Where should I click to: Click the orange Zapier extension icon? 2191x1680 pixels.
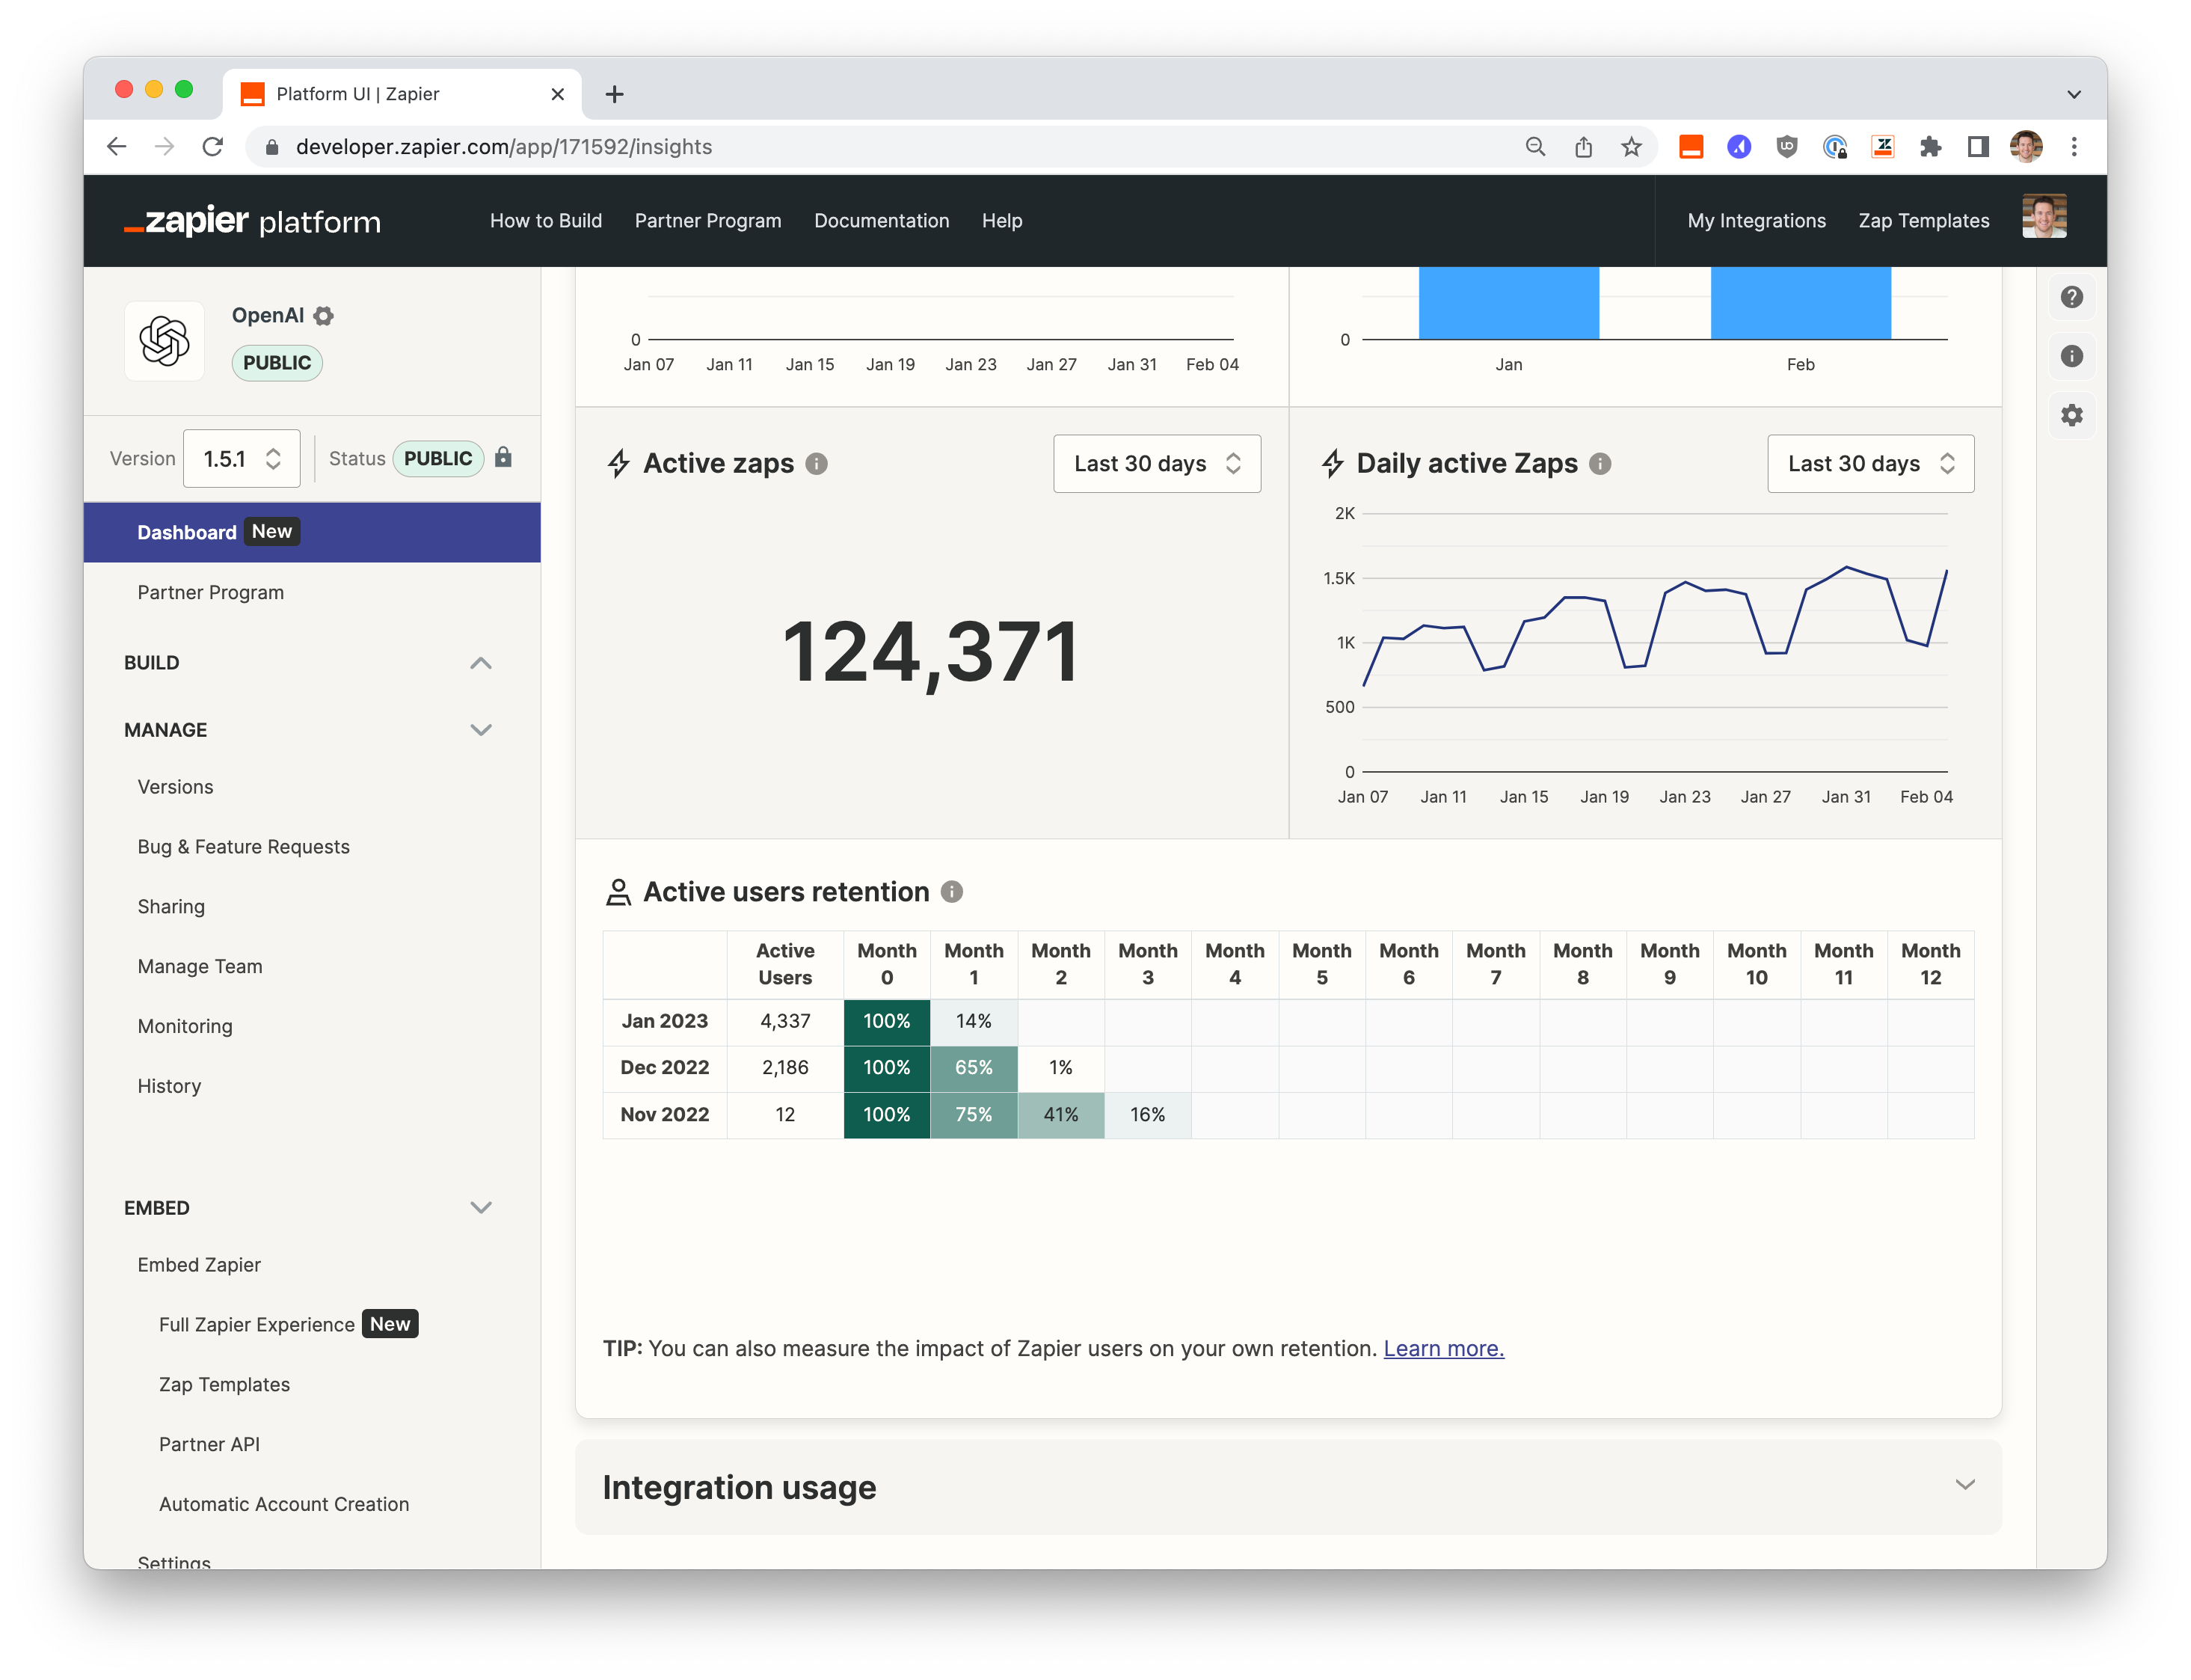(1690, 147)
